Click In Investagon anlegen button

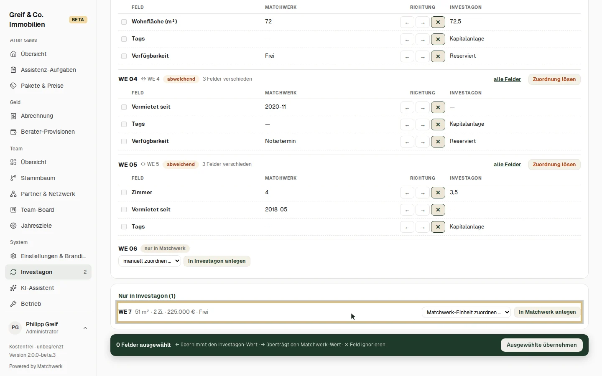(217, 261)
